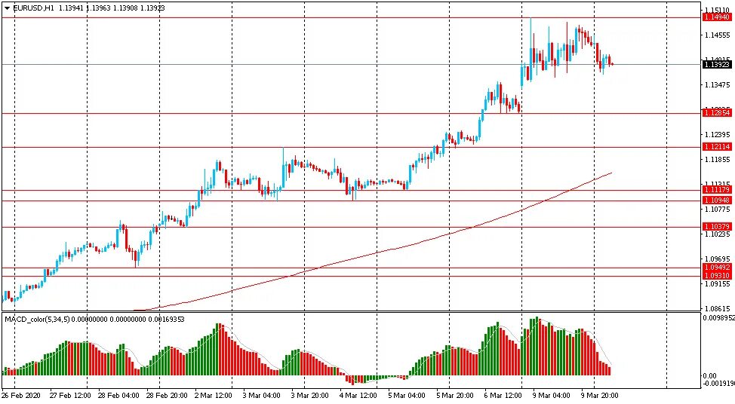Click the 1.09155 price scale label
This screenshot has height=404, width=735.
(x=717, y=283)
